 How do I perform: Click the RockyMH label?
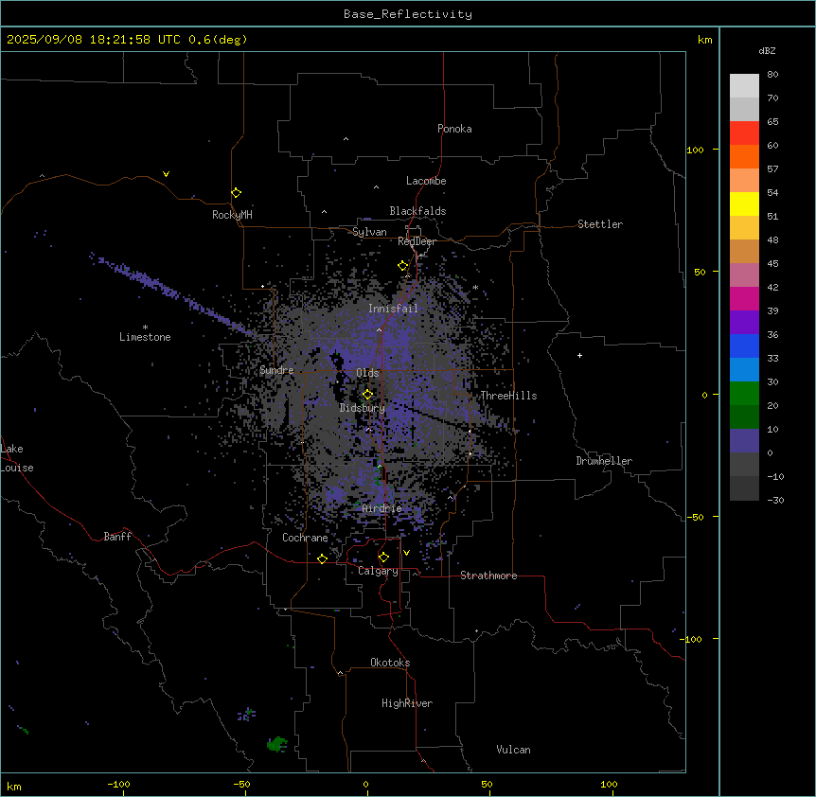pos(232,215)
